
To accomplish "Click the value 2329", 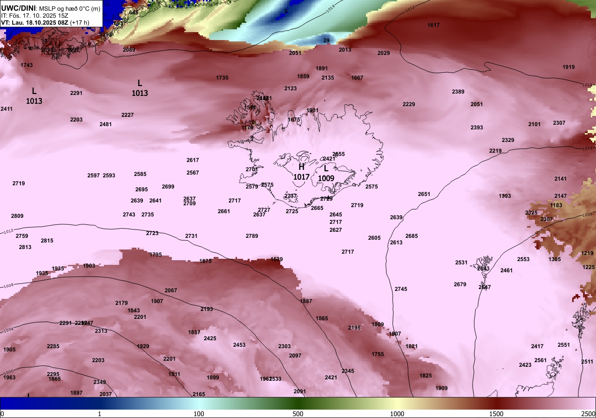I will (x=508, y=140).
